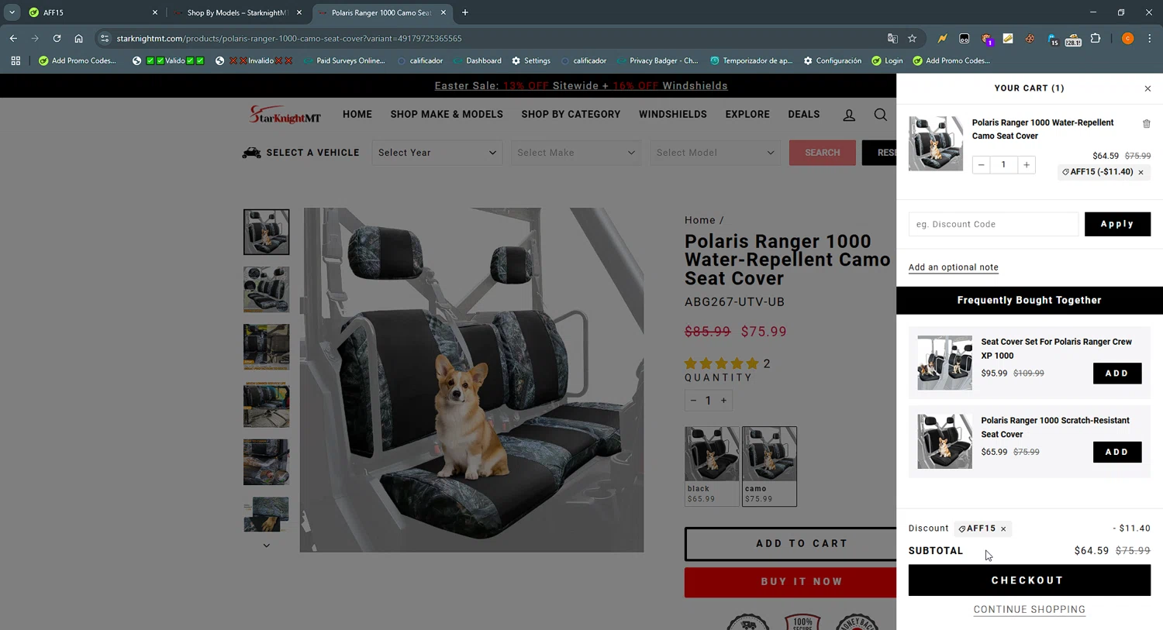Open the Add an optional note link

[x=953, y=267]
